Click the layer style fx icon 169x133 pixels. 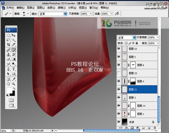pos(126,128)
